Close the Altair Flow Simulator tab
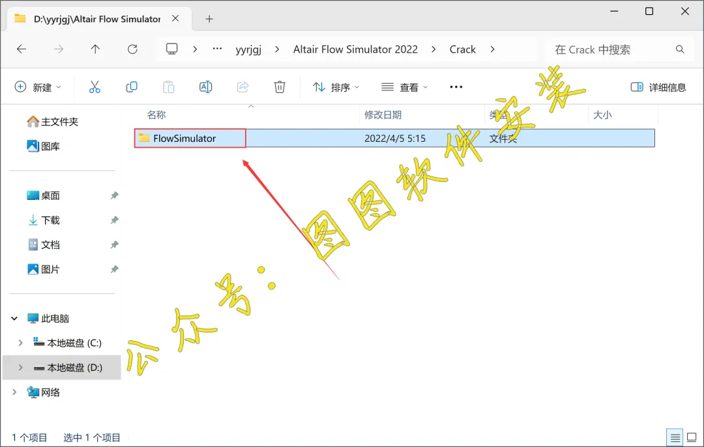Screen dimensions: 704x447 tap(175, 18)
